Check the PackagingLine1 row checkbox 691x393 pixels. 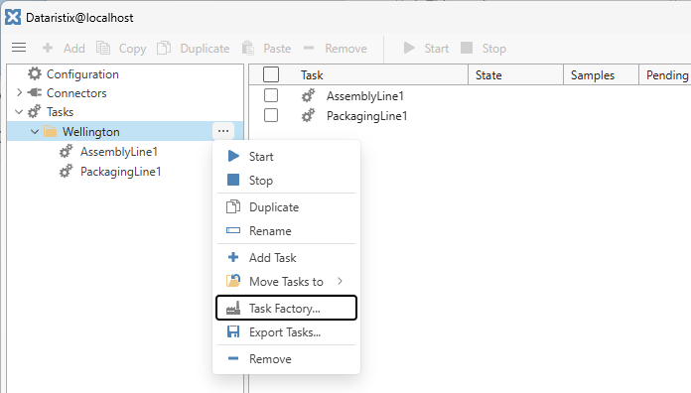click(271, 115)
